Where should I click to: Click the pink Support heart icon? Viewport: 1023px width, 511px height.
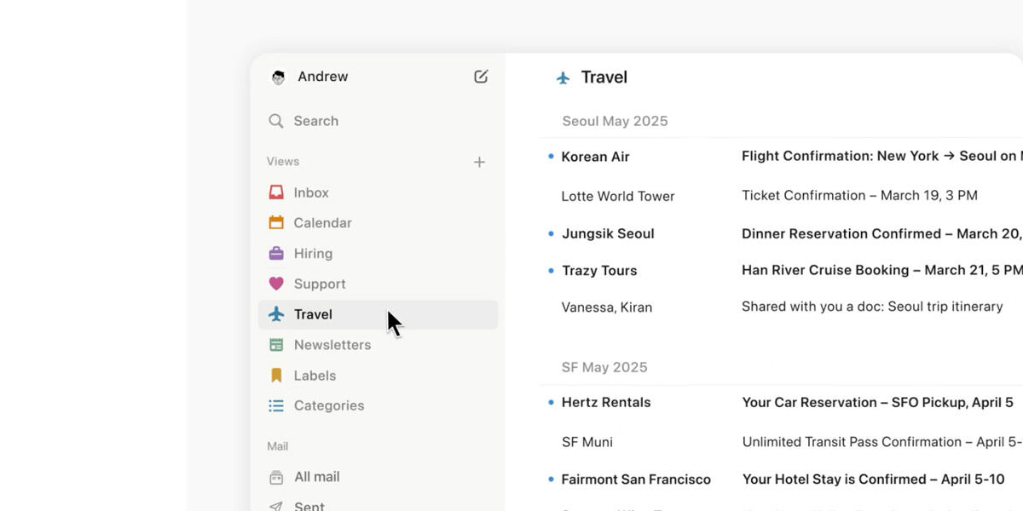pos(276,284)
